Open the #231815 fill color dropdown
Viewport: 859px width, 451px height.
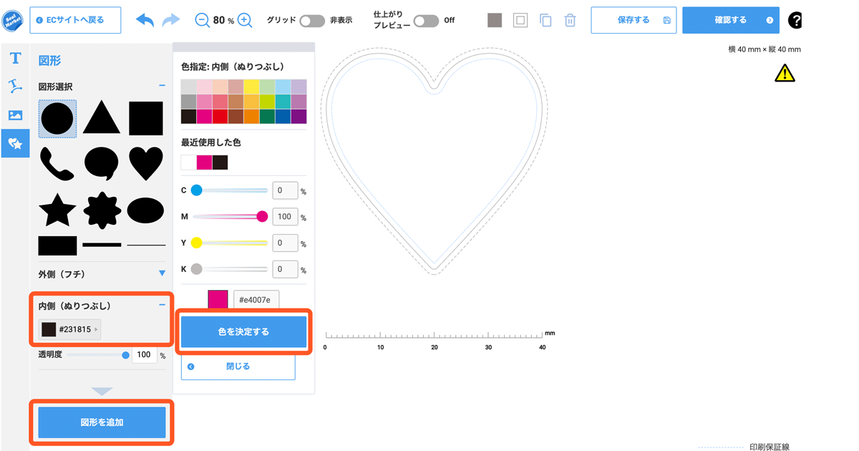[x=70, y=329]
